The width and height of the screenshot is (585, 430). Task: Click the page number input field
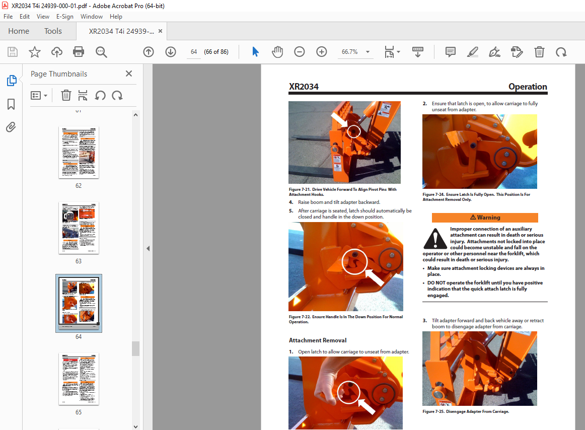tap(194, 52)
